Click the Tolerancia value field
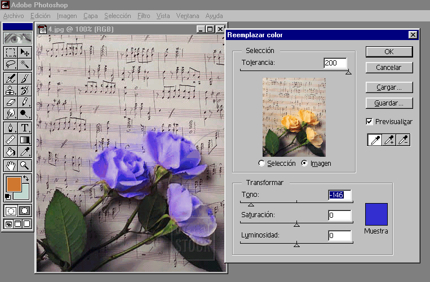430x282 pixels. click(335, 63)
